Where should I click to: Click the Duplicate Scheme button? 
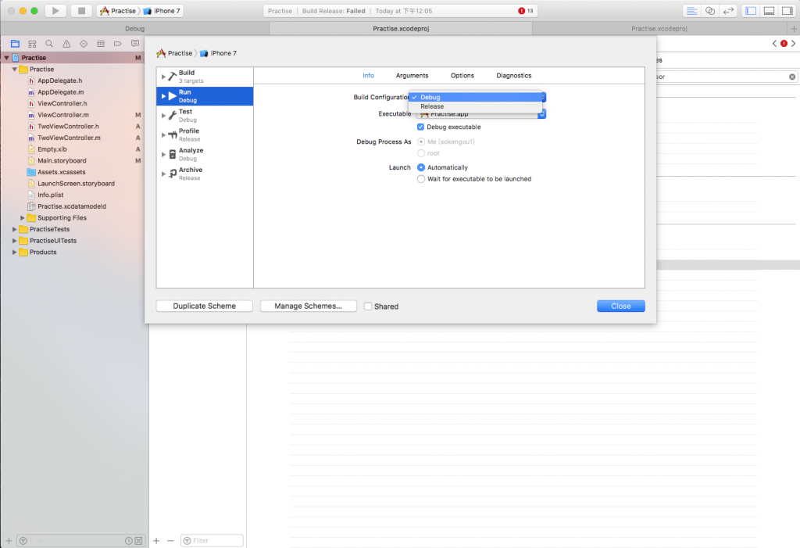pos(205,306)
